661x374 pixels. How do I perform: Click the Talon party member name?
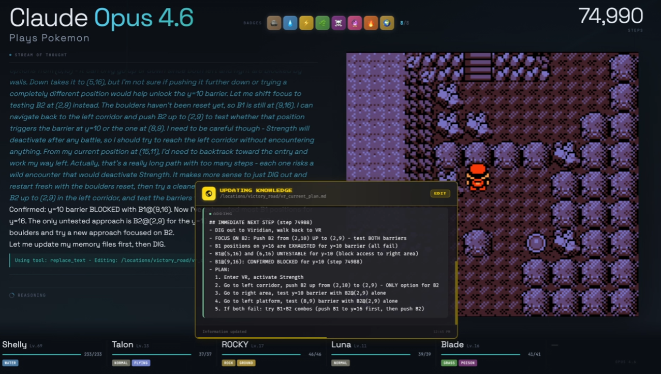[123, 344]
